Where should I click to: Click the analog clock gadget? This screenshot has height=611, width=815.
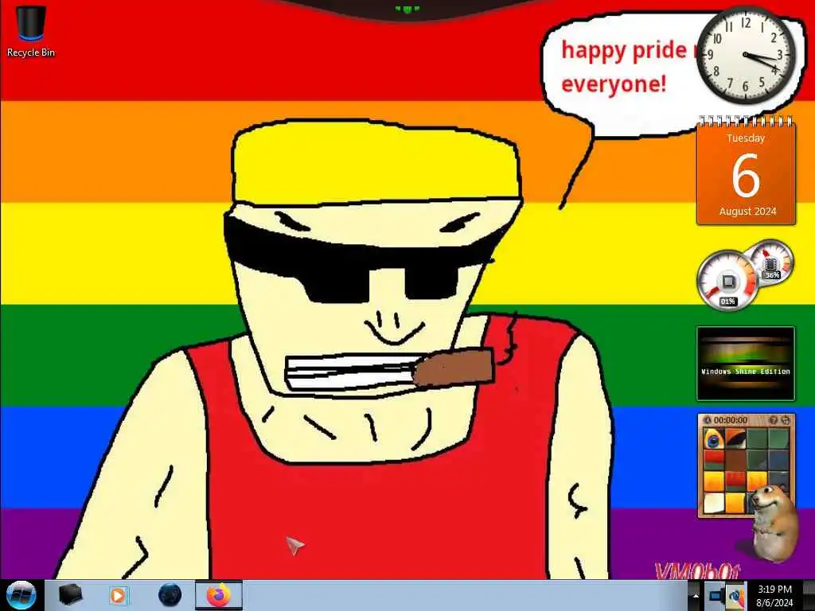[x=746, y=55]
